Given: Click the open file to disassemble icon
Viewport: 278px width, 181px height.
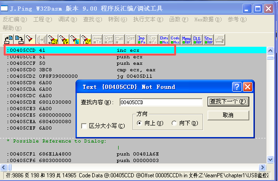Looking at the screenshot, I should click(8, 39).
